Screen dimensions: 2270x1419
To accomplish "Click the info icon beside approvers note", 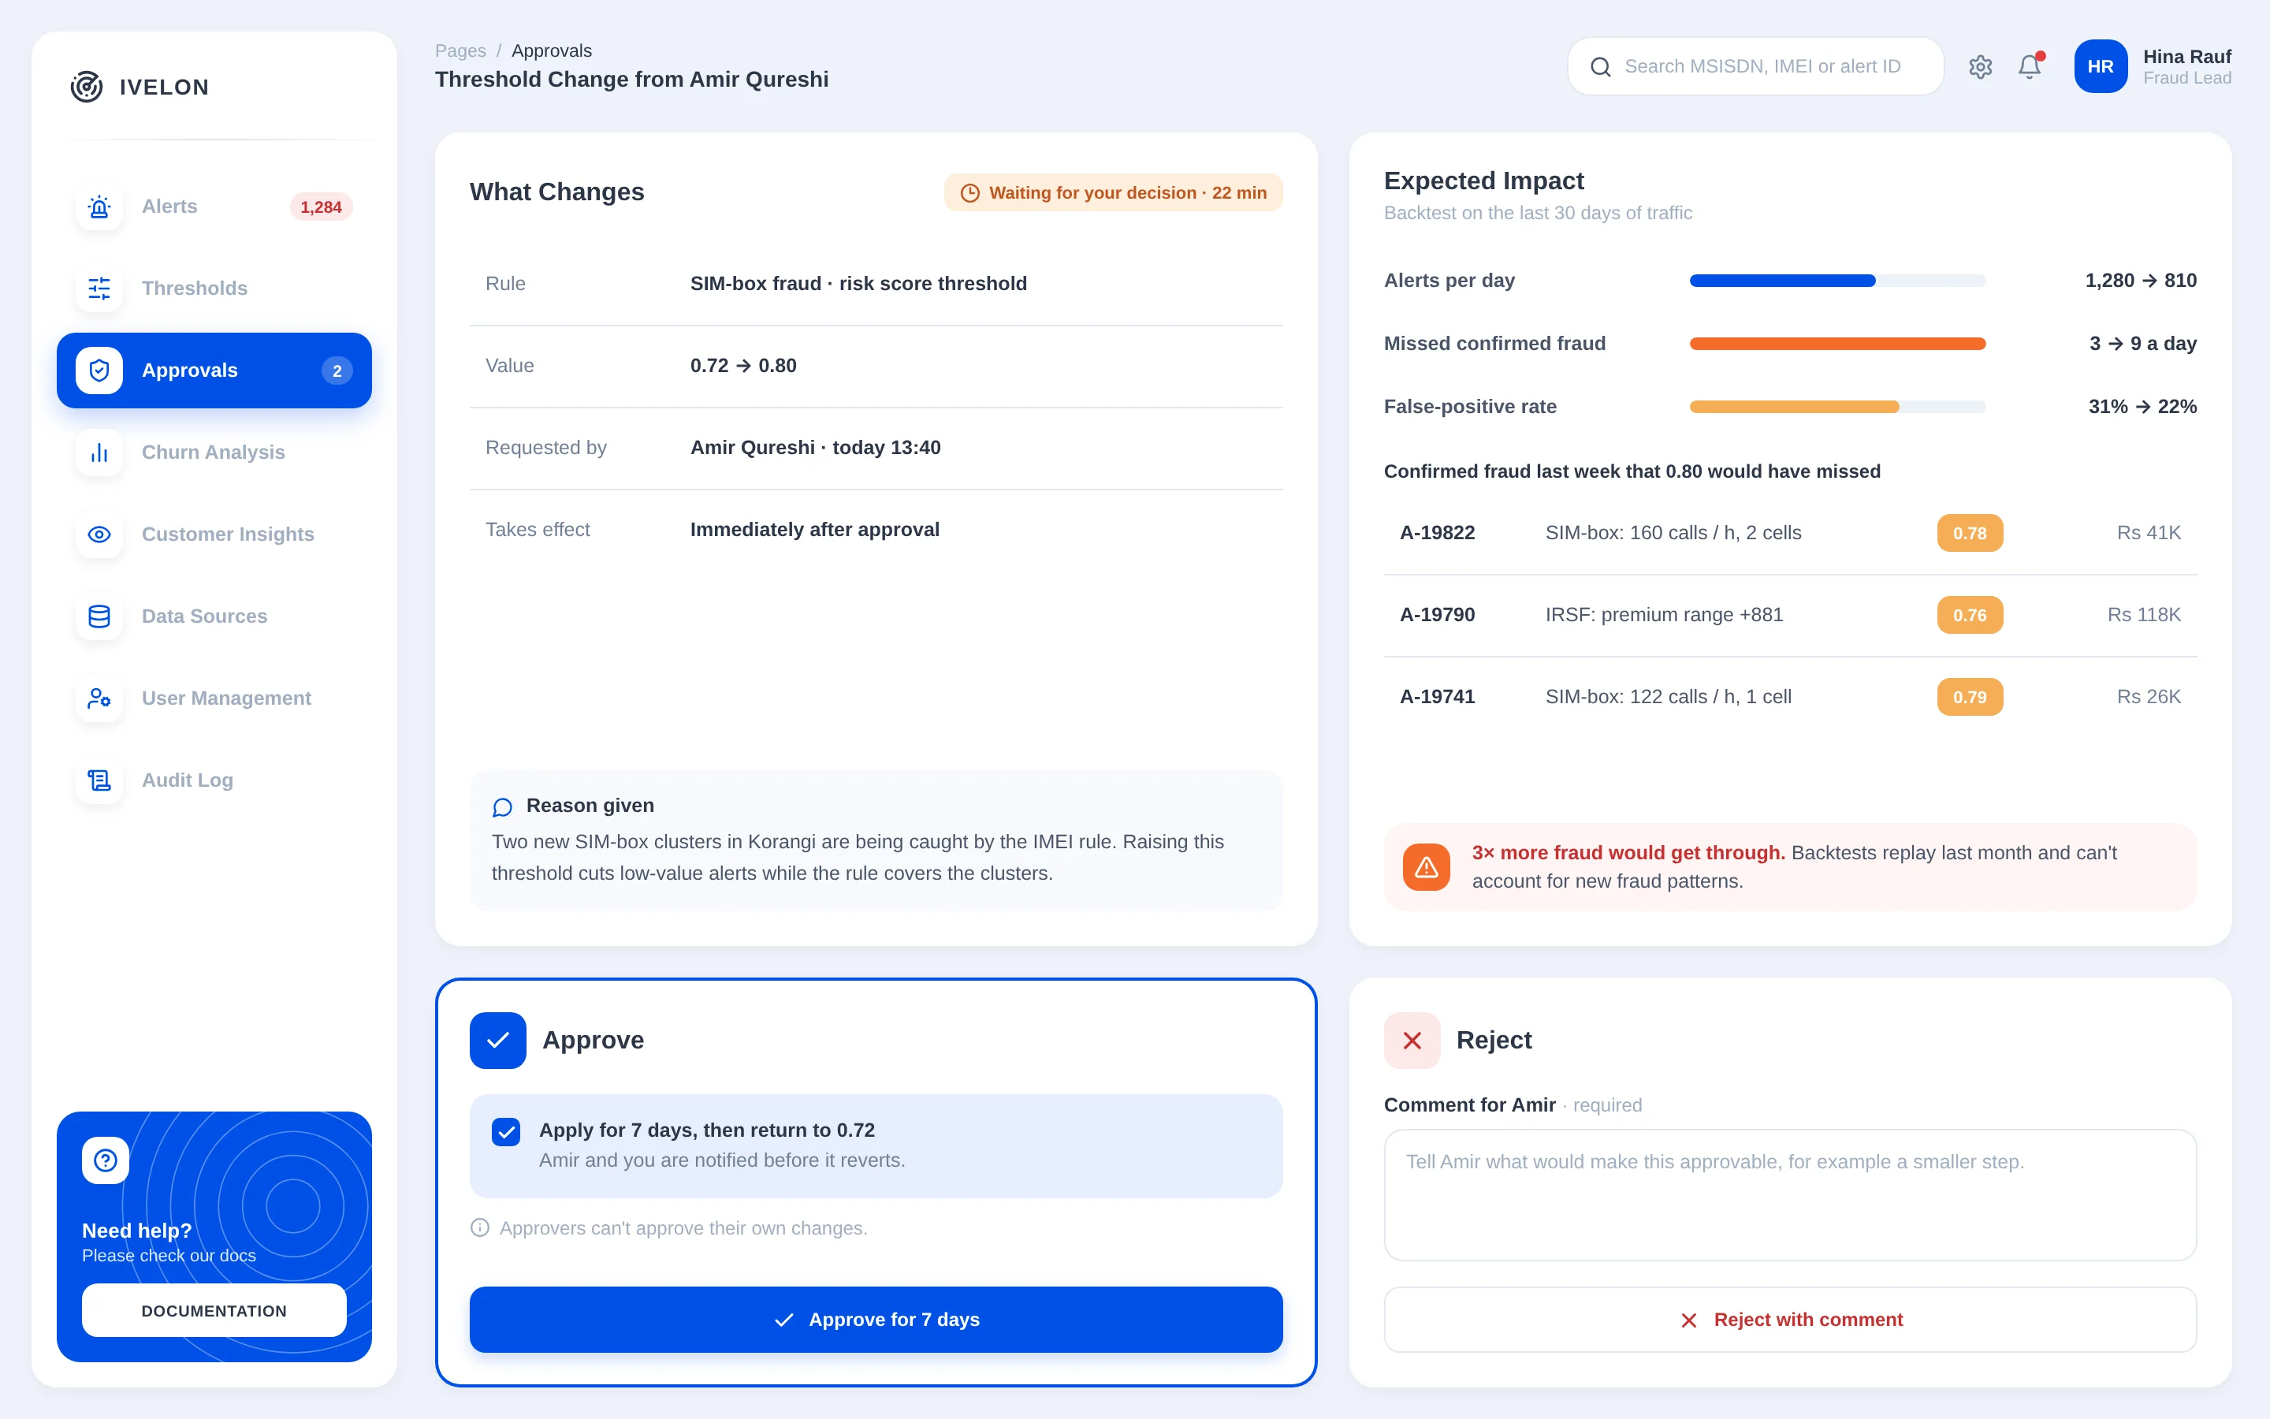I will (x=479, y=1227).
